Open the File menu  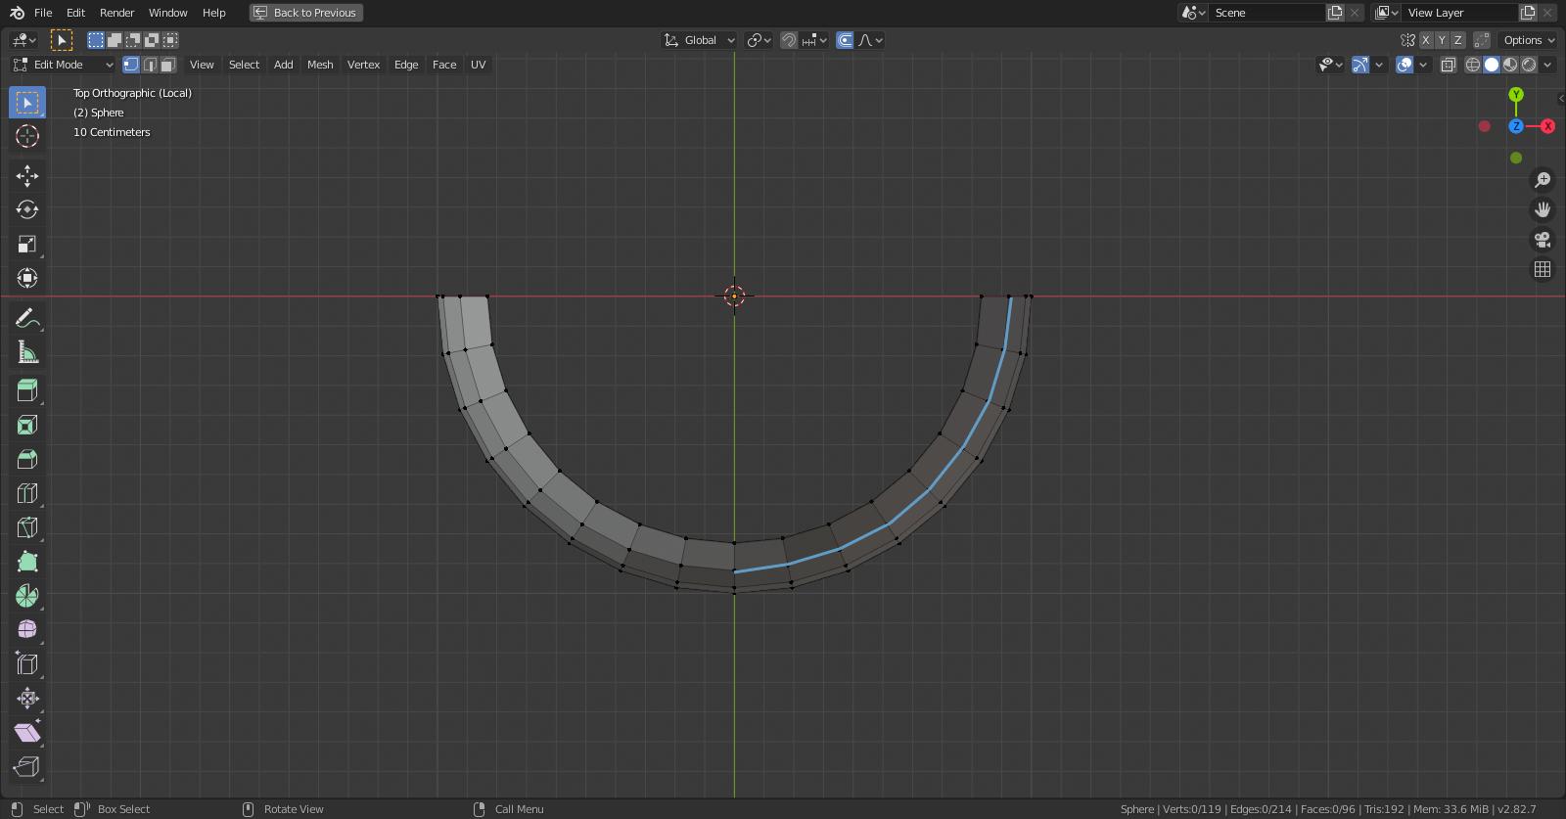tap(43, 13)
